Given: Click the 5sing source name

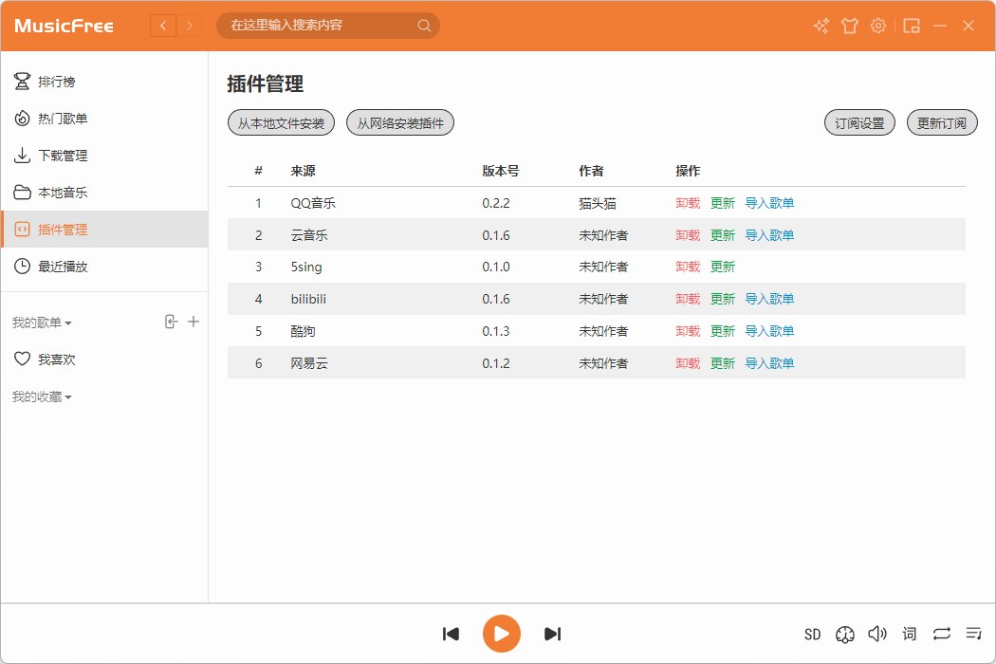Looking at the screenshot, I should [x=306, y=267].
